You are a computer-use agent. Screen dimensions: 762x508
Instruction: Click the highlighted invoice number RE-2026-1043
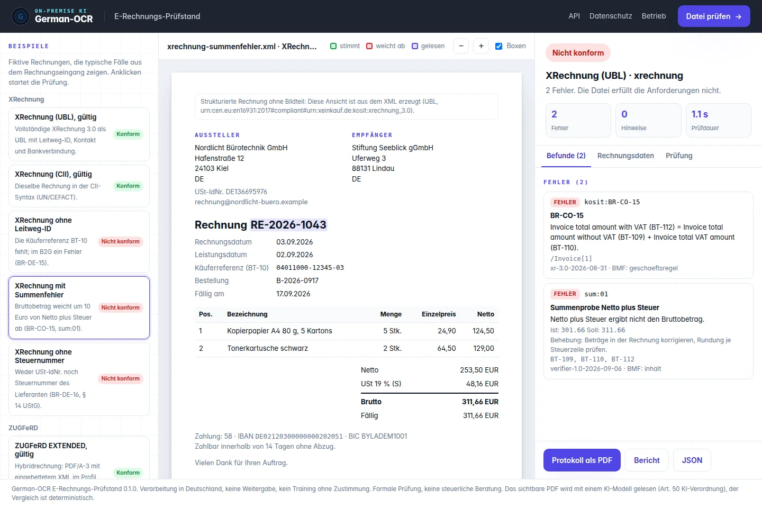(x=288, y=225)
